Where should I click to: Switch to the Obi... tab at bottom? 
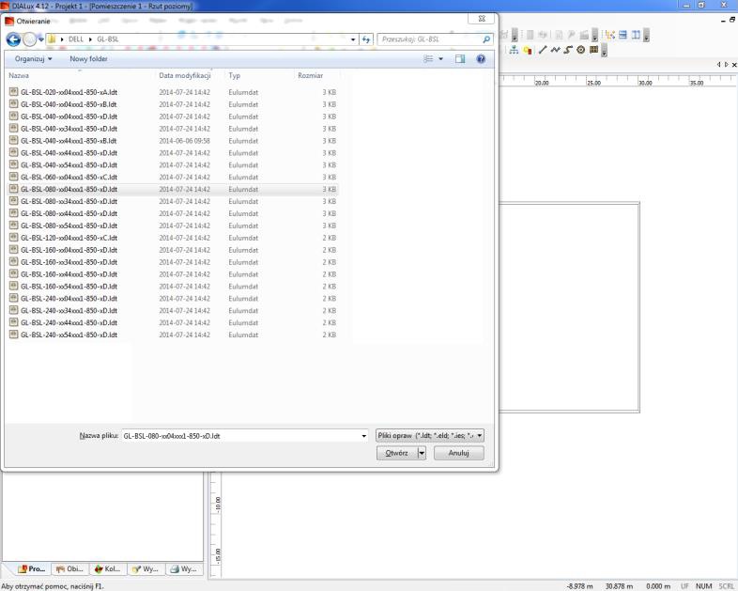click(x=70, y=568)
